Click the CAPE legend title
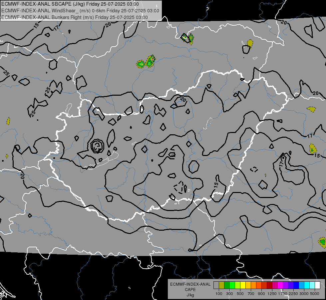 pos(190,290)
